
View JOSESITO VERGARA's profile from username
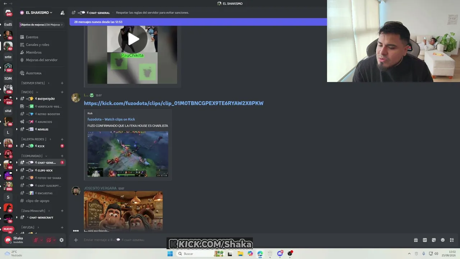(100, 188)
